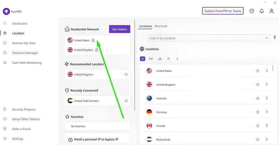Filter locations by PF
Image resolution: width=279 pixels, height=145 pixels.
click(168, 59)
